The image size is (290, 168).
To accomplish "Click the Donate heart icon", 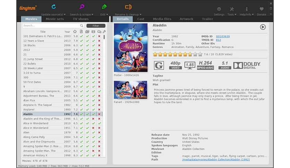I will (261, 9).
